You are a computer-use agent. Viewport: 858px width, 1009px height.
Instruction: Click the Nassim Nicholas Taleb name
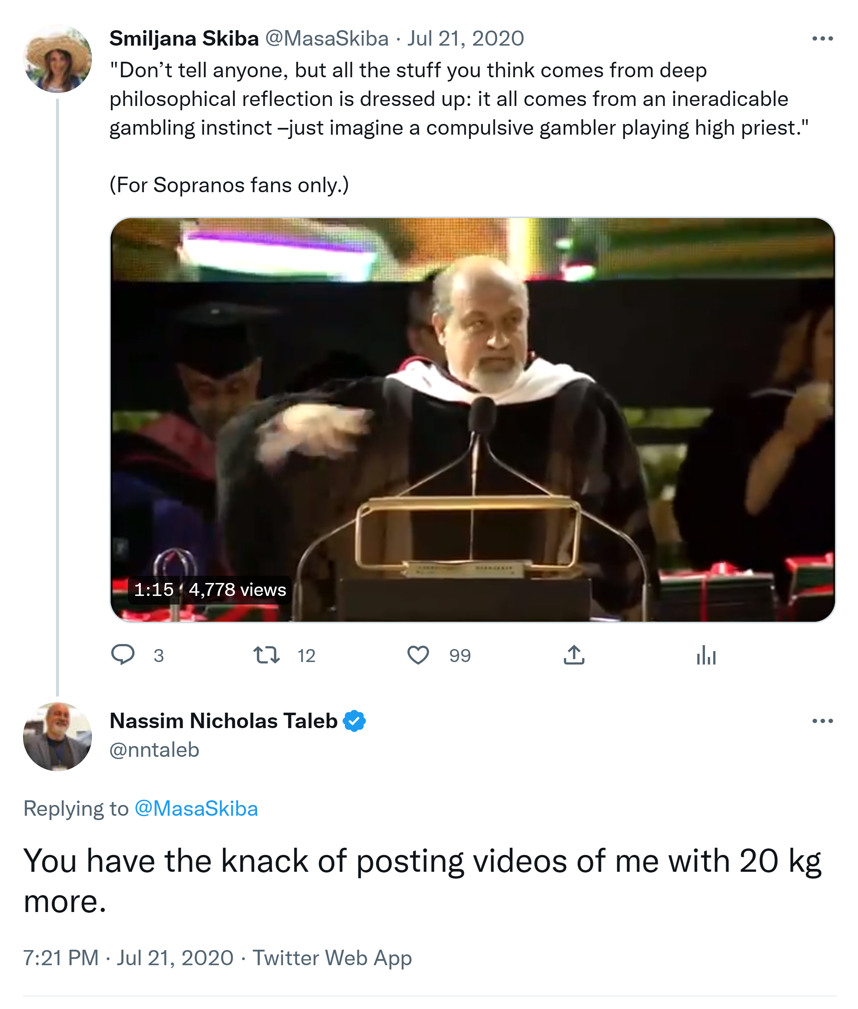click(223, 721)
